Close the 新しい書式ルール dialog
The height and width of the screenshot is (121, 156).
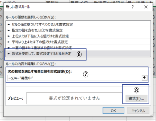[x=146, y=7]
